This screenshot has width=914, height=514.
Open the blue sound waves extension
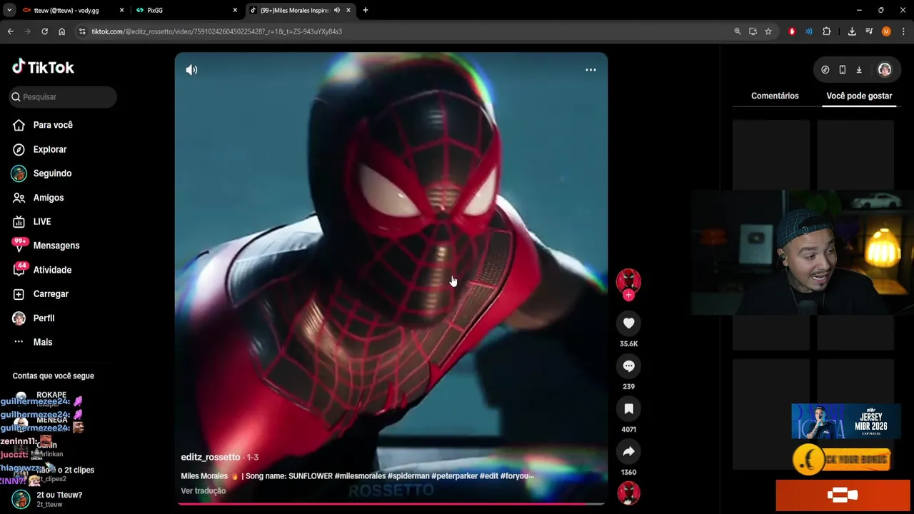pyautogui.click(x=809, y=31)
